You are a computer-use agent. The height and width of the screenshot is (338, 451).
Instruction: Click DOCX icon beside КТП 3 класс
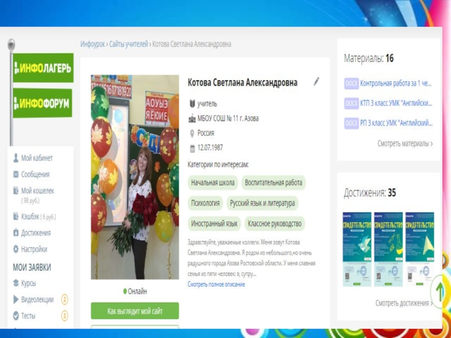pos(351,103)
